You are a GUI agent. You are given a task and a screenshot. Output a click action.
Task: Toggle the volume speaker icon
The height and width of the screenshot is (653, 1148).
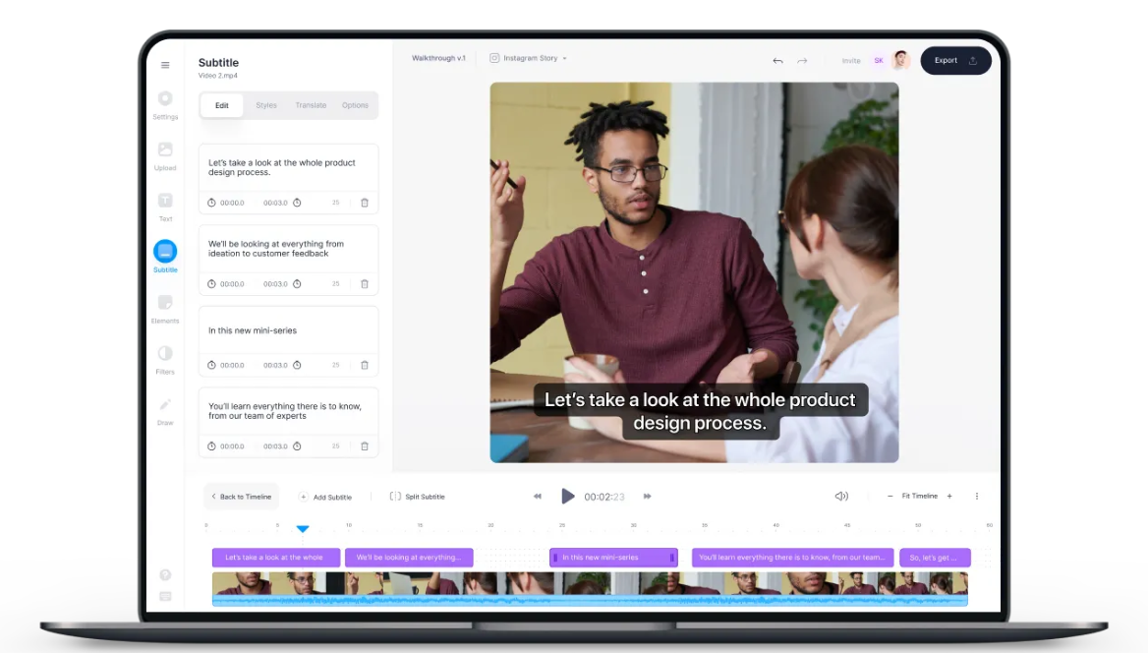pos(841,497)
